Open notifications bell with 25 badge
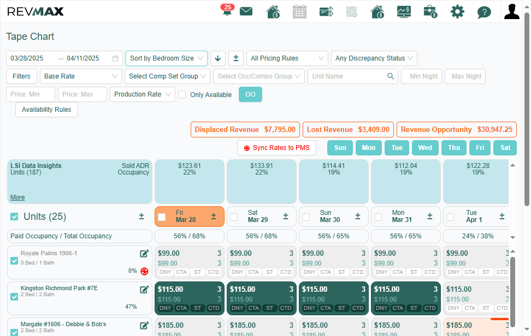This screenshot has width=531, height=336. pos(227,10)
